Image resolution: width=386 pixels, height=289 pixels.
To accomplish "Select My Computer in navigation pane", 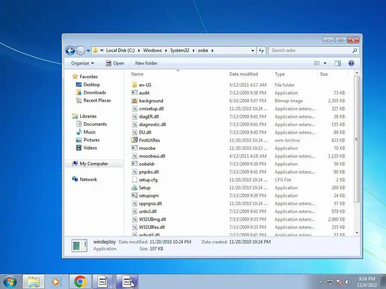I will click(94, 164).
